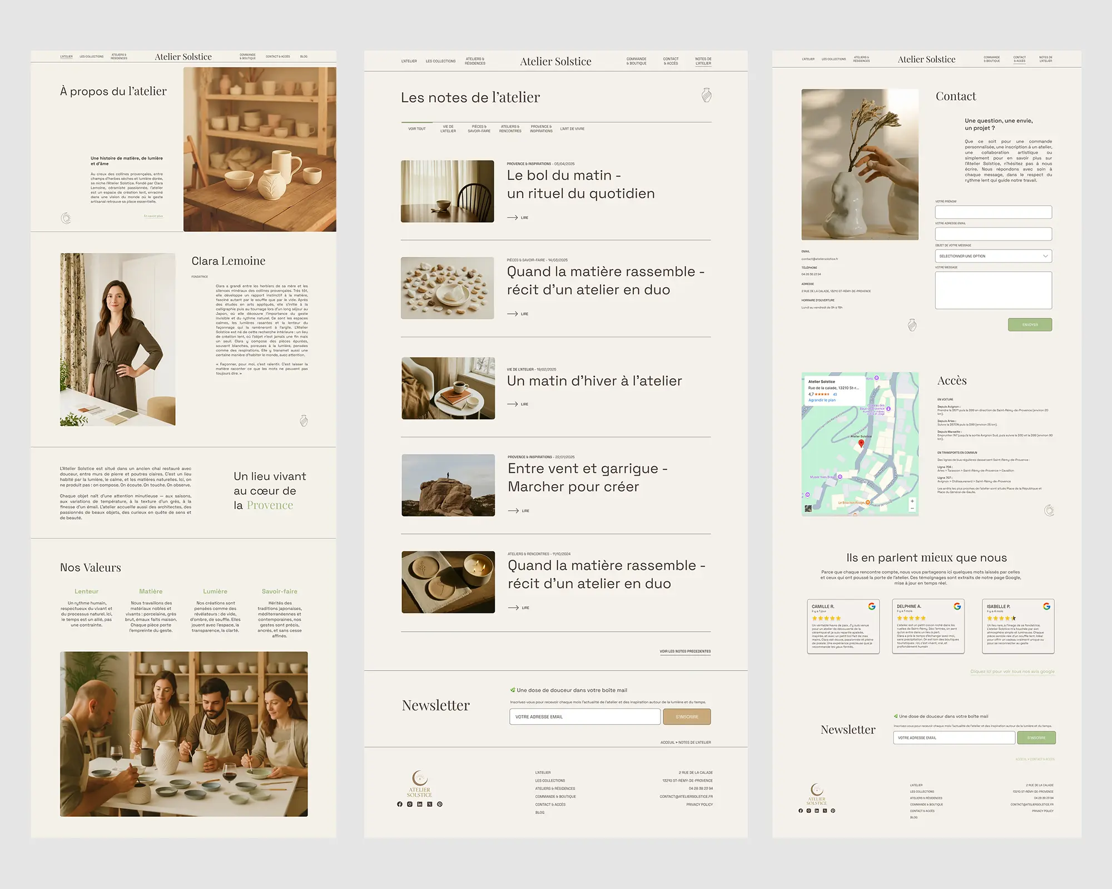Screen dimensions: 1112x889
Task: Select the 'Voir tout' filter tab
Action: [417, 129]
